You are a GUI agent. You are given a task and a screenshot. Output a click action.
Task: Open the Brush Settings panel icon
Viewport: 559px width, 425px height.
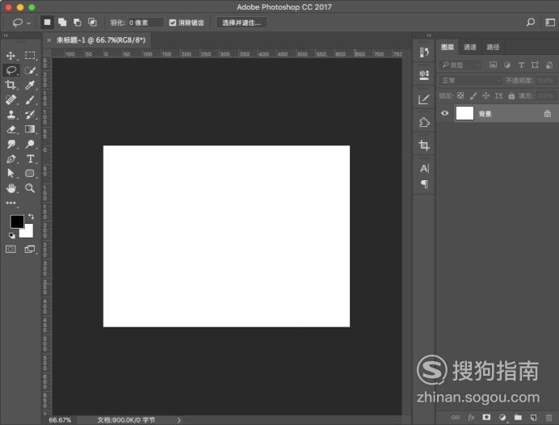click(424, 99)
